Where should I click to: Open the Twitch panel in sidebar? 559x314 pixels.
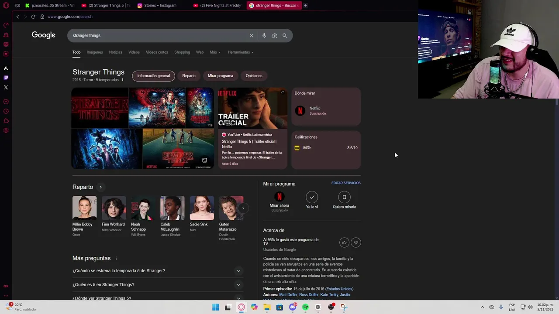6,78
